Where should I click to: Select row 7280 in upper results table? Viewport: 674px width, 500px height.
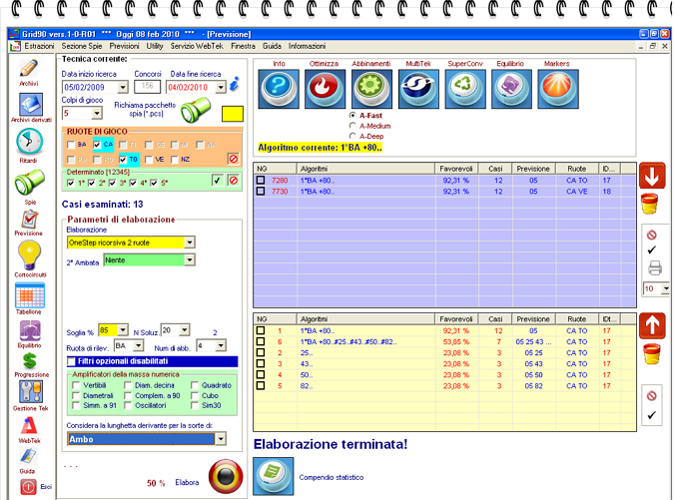[280, 181]
